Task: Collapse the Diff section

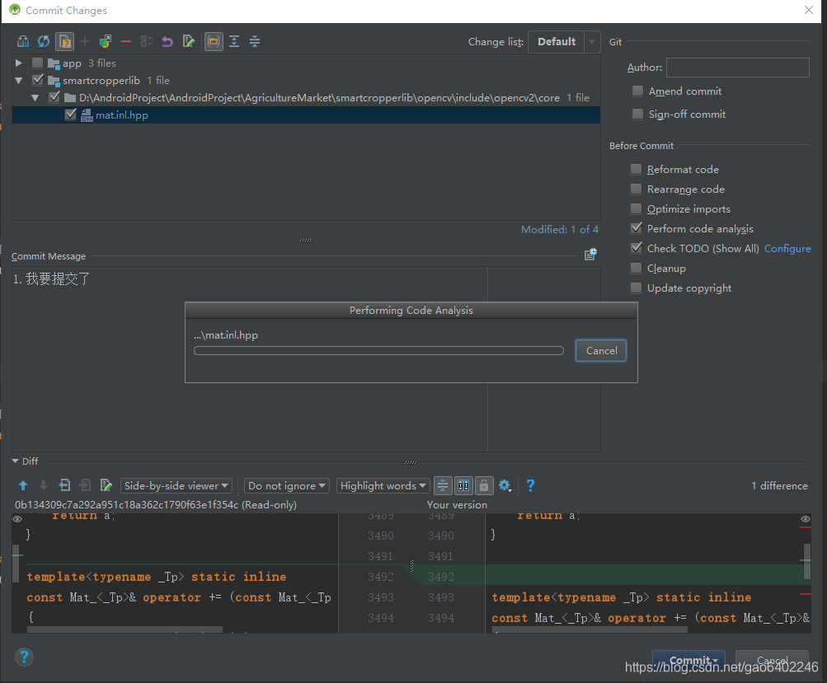Action: point(16,461)
